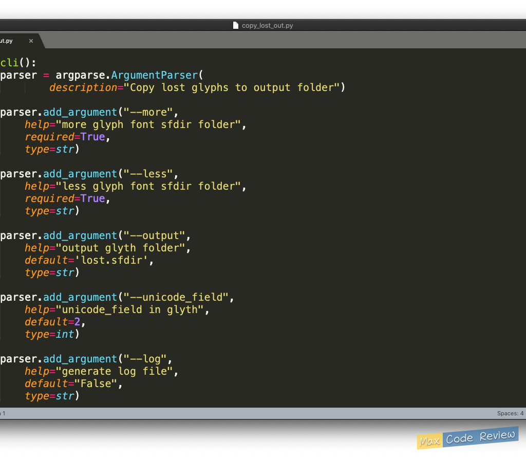Click the copy_lost_out.py window title text
Screen dimensions: 526x457
[x=267, y=25]
